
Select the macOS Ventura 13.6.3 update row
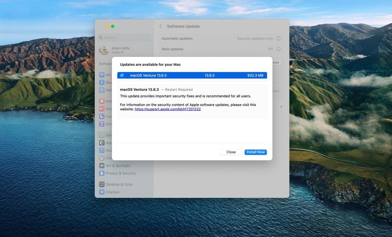coord(192,75)
